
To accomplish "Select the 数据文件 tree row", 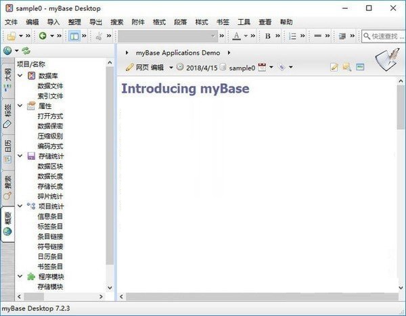I will (50, 86).
